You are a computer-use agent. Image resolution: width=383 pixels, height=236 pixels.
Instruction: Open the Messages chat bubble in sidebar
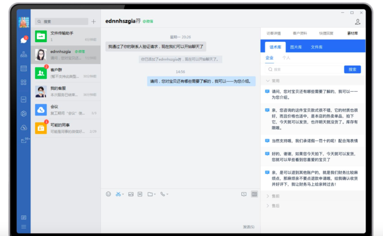[24, 40]
